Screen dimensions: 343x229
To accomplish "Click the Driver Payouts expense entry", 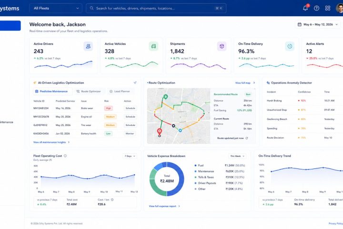I will coord(220,183).
